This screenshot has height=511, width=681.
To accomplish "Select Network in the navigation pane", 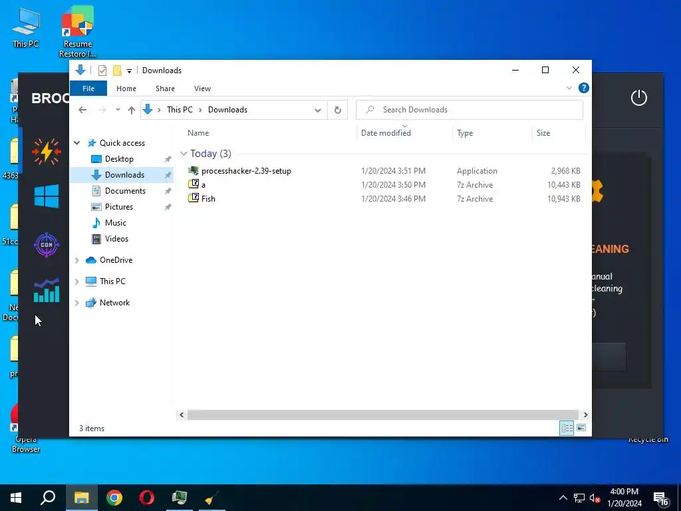I will [114, 303].
